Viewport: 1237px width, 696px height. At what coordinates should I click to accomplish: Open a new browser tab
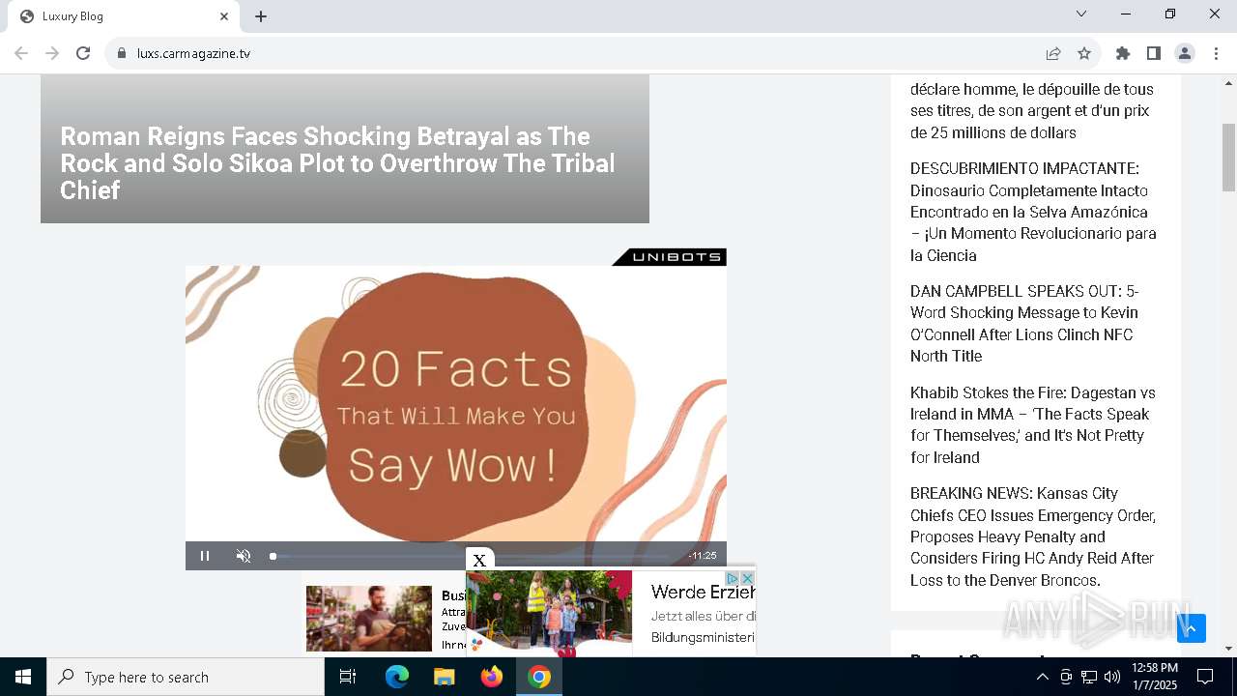(261, 16)
